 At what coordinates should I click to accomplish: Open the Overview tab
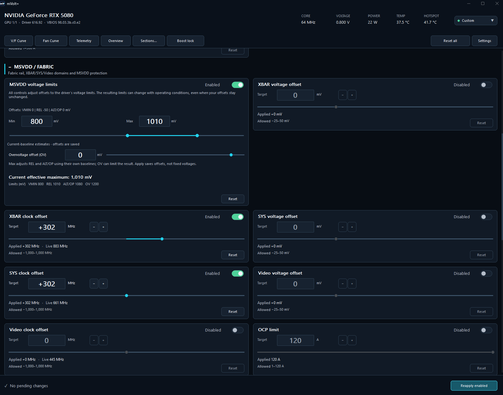pyautogui.click(x=116, y=41)
